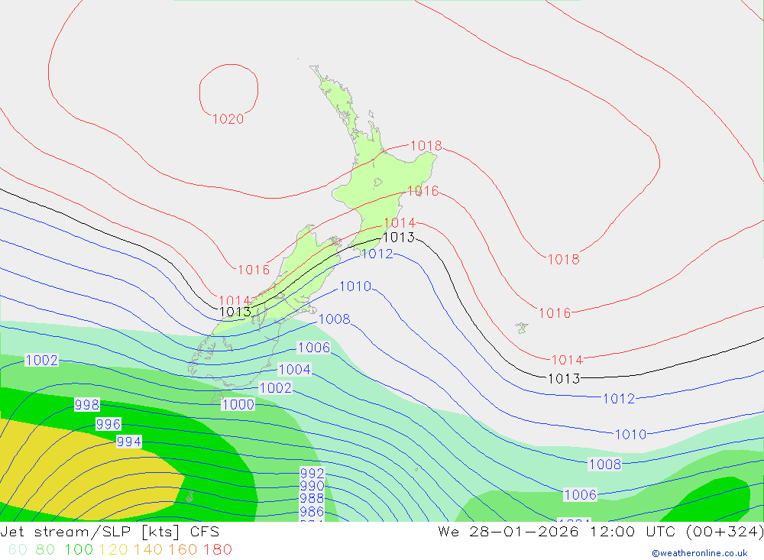Click the 1018 label beside North Island's east cape
The width and height of the screenshot is (764, 560).
[x=426, y=146]
